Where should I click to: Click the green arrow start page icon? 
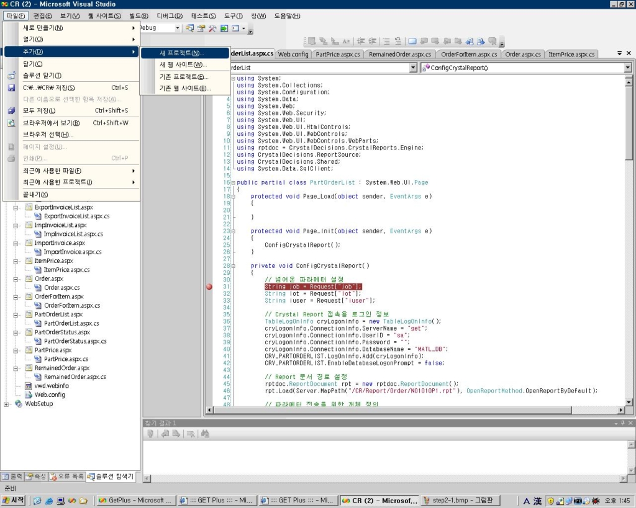tap(224, 29)
